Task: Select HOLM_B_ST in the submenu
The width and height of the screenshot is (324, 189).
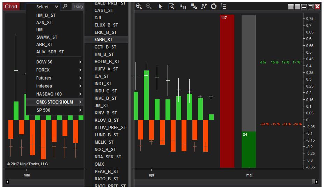Action: (x=106, y=62)
